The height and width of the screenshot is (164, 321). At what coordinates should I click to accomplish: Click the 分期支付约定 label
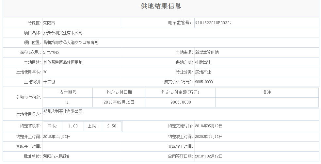pyautogui.click(x=29, y=98)
